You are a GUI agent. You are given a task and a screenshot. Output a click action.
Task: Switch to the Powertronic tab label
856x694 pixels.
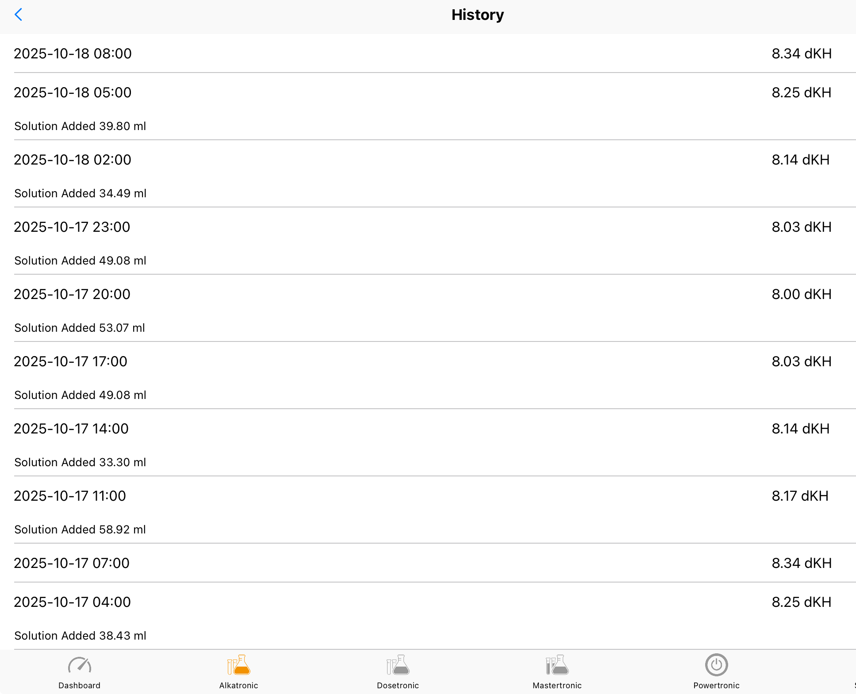pyautogui.click(x=716, y=685)
